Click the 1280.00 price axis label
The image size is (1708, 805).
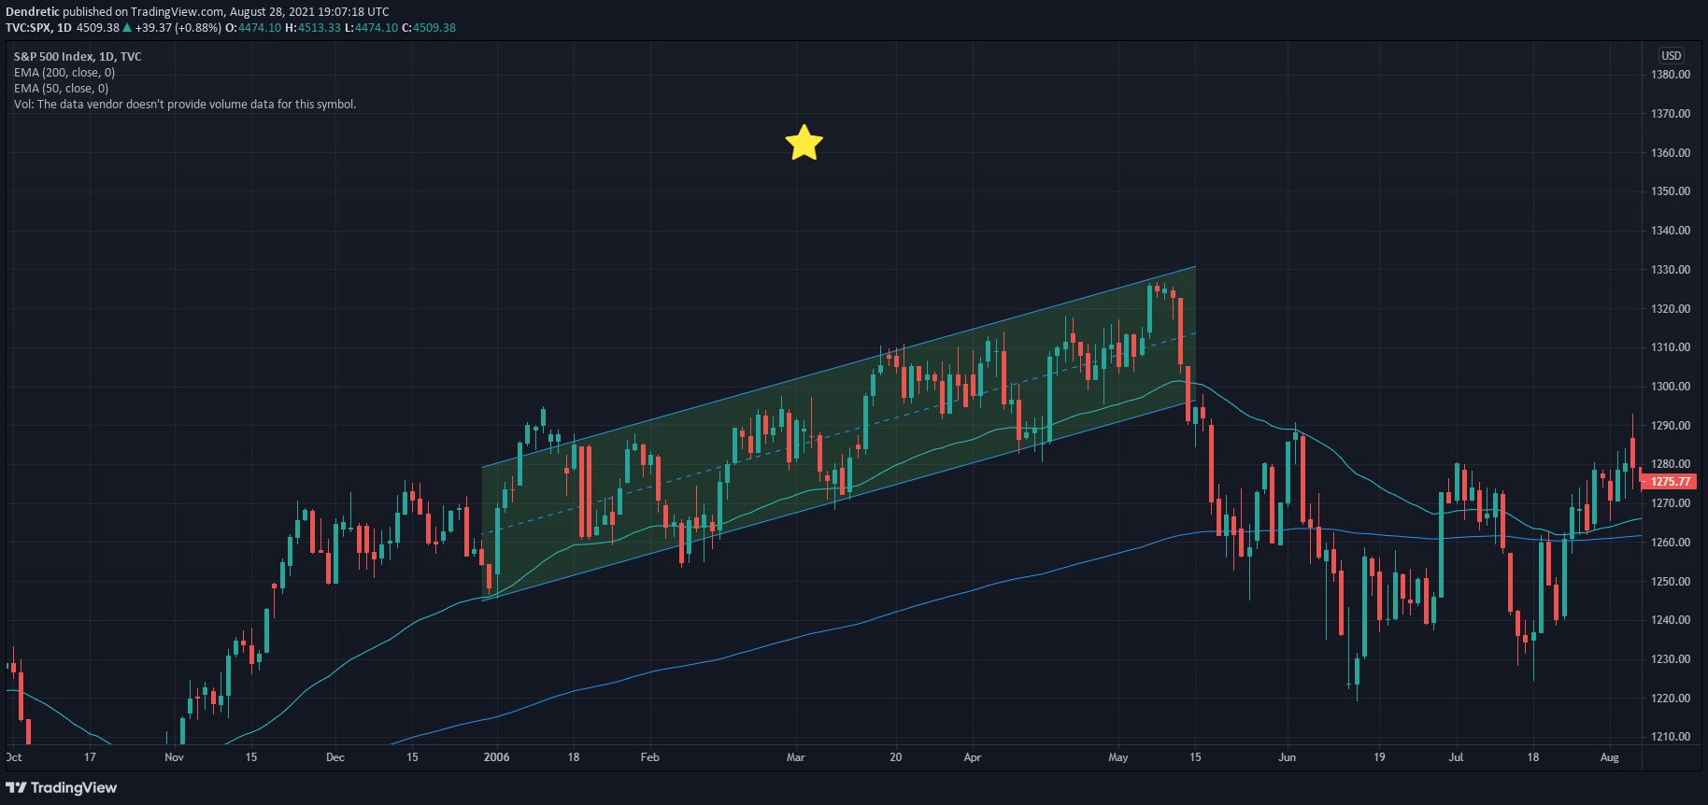1671,464
